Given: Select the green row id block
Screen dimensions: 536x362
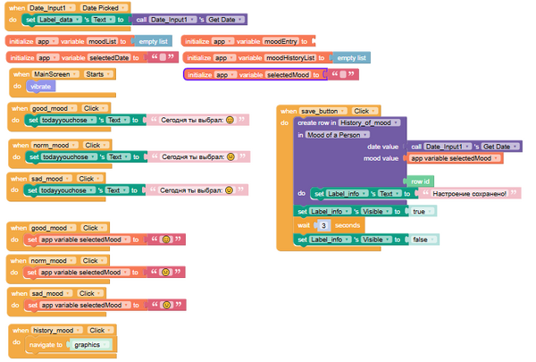Looking at the screenshot, I should pyautogui.click(x=422, y=181).
